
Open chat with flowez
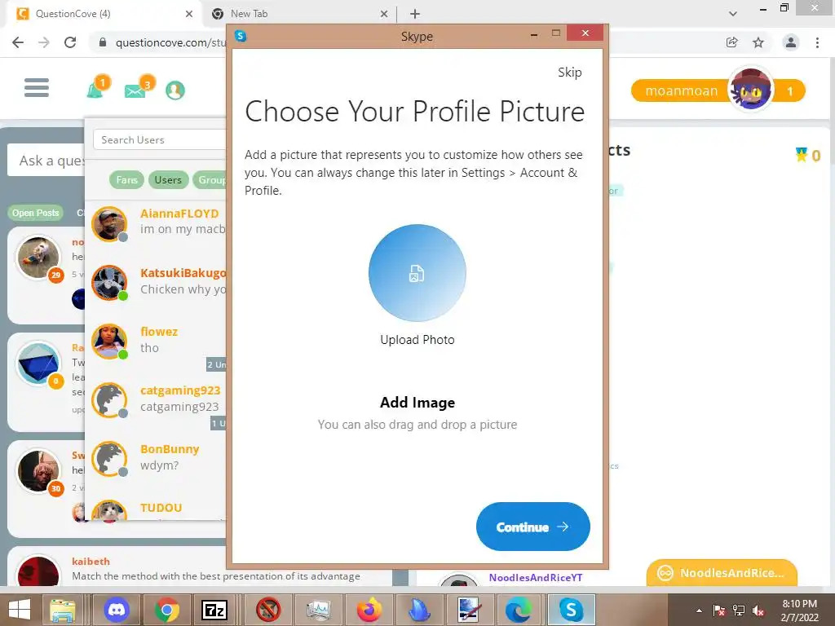(157, 342)
